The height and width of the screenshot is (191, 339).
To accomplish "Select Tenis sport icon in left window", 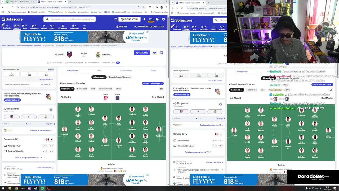I will coord(25,27).
